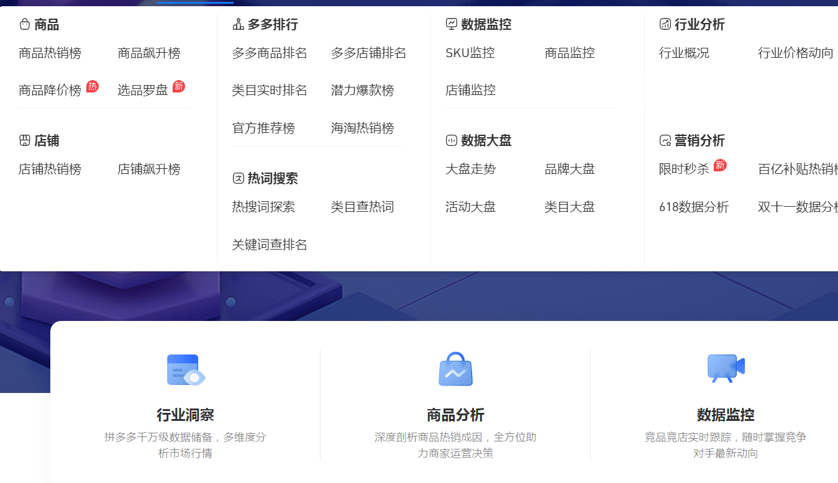
Task: Click the bar icon beside 数据大盘
Action: (x=452, y=141)
